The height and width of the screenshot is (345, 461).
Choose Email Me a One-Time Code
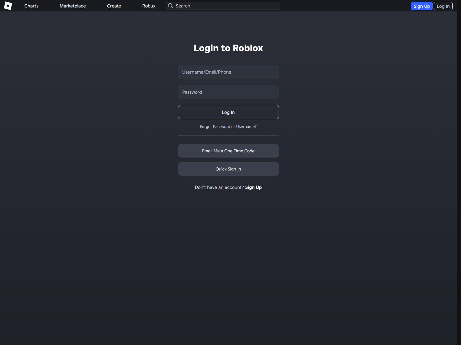(x=228, y=151)
